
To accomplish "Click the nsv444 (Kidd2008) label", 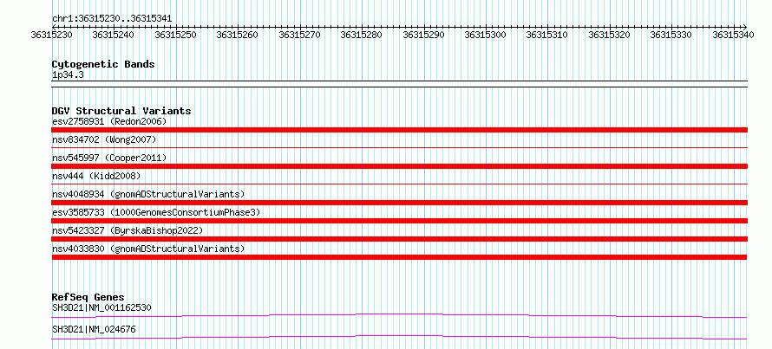I will tap(96, 176).
